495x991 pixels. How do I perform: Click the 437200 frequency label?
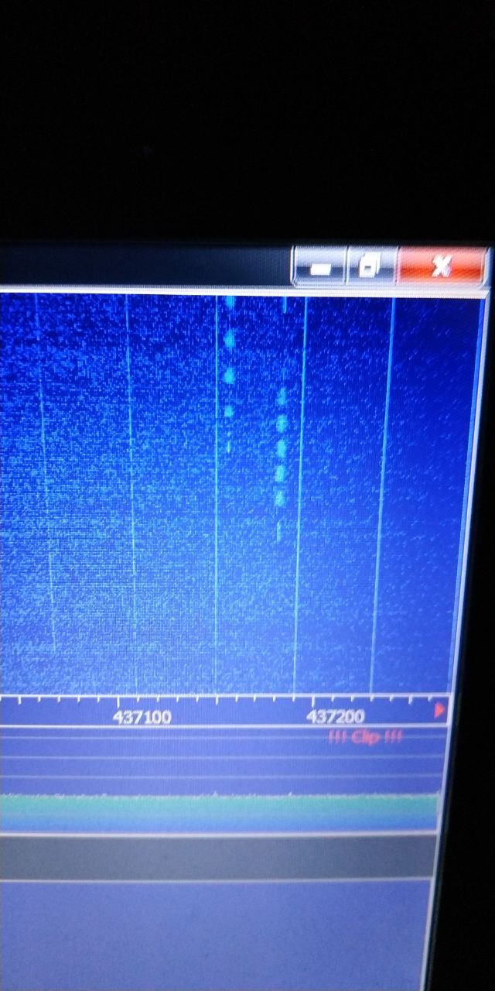[335, 717]
